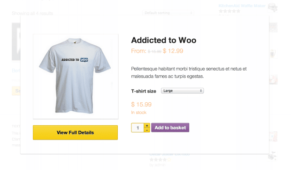The width and height of the screenshot is (291, 170).
Task: Click the arrows on the Large size selector
Action: [x=201, y=91]
